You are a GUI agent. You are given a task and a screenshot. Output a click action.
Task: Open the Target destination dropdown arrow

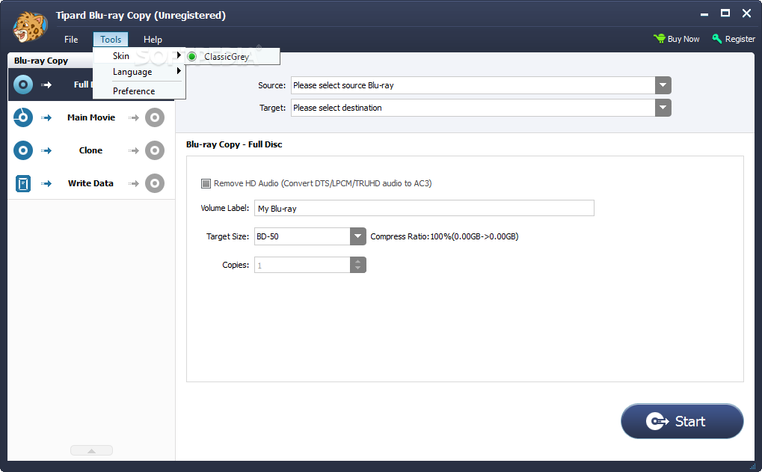pos(663,108)
